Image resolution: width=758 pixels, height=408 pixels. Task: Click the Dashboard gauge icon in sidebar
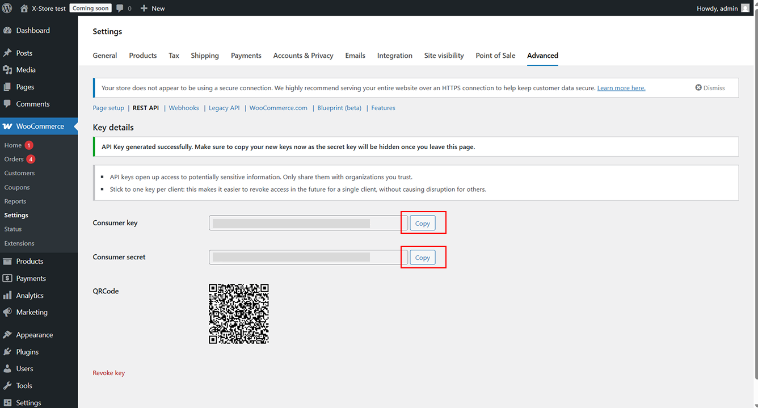coord(7,31)
